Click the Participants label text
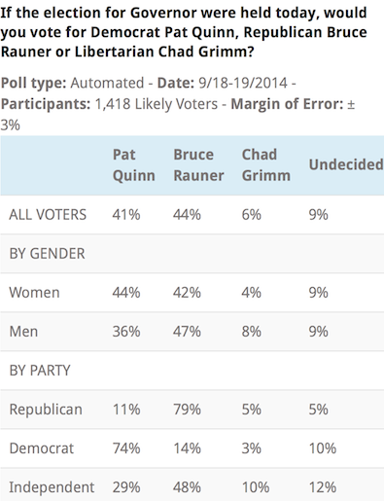The image size is (384, 501). (x=46, y=104)
